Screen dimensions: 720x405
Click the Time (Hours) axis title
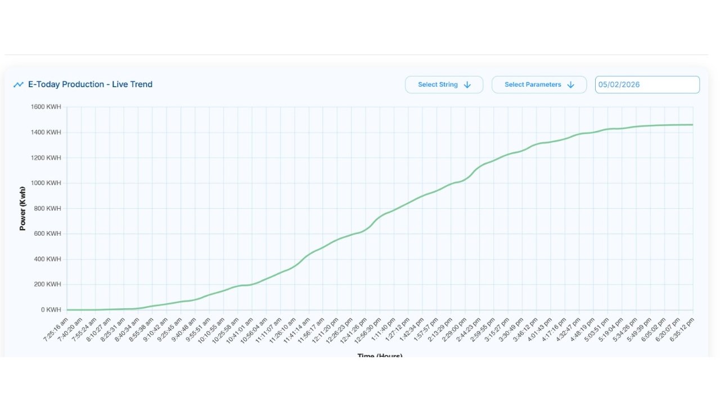[380, 355]
